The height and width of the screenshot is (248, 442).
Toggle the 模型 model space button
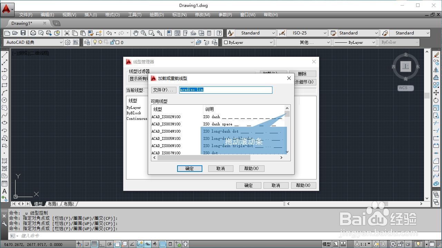[327, 244]
